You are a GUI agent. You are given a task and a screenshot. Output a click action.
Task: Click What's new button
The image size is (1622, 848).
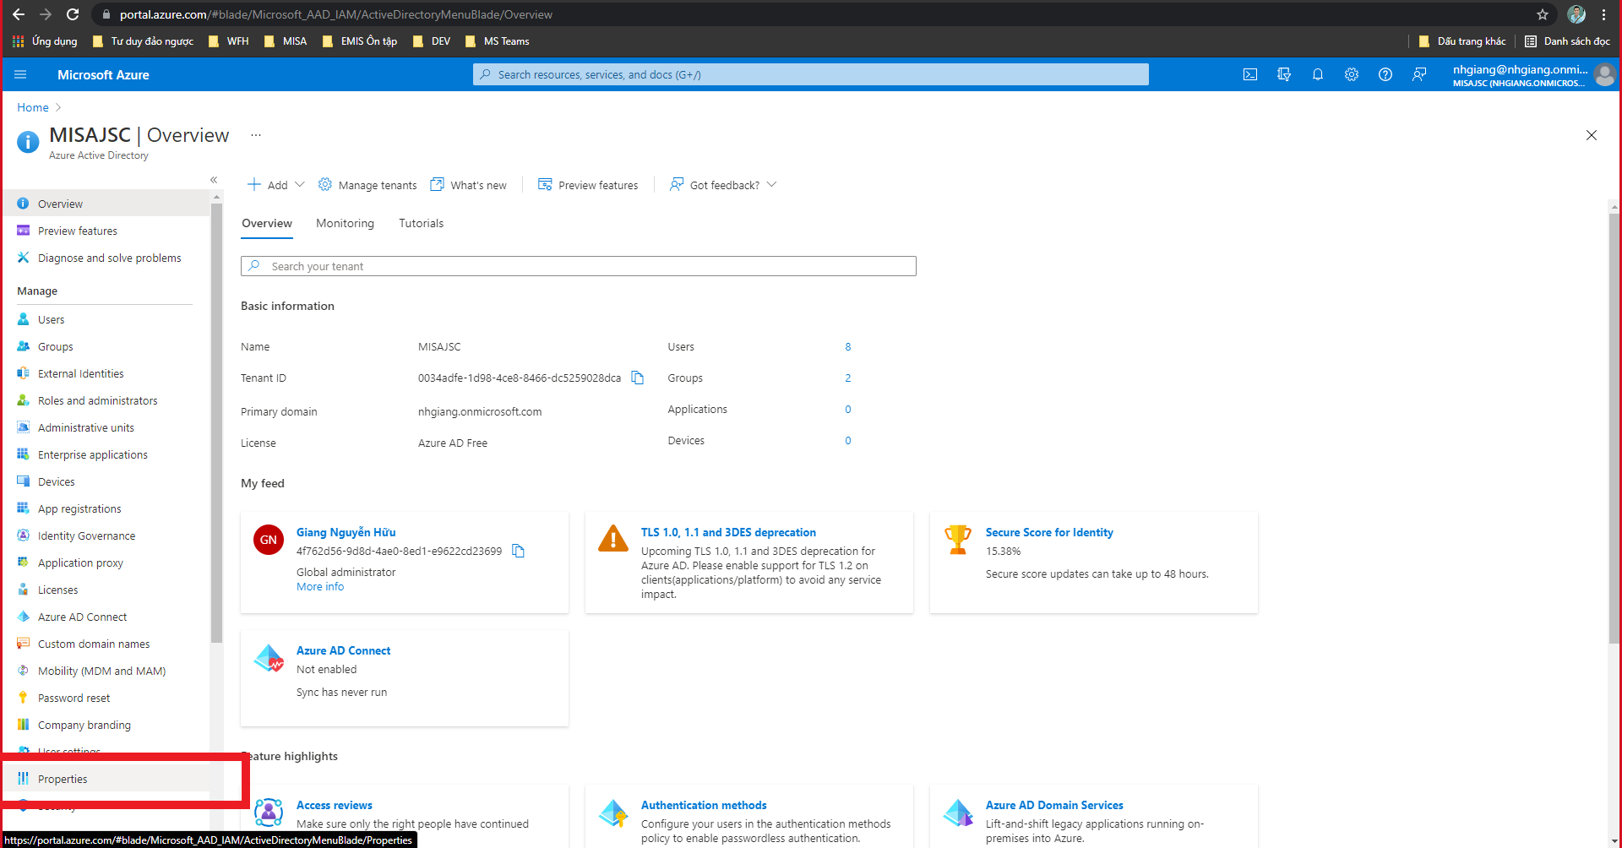click(x=469, y=185)
